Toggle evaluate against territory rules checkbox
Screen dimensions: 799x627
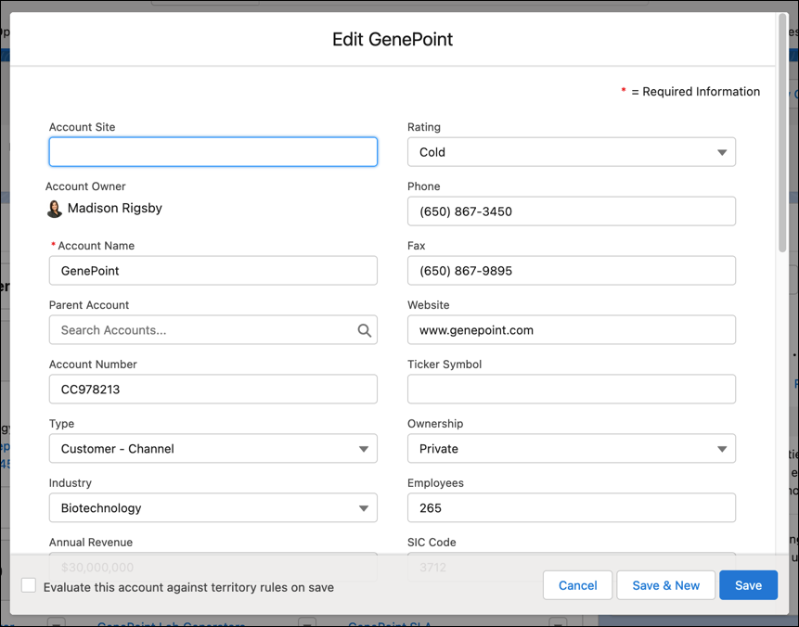click(29, 586)
